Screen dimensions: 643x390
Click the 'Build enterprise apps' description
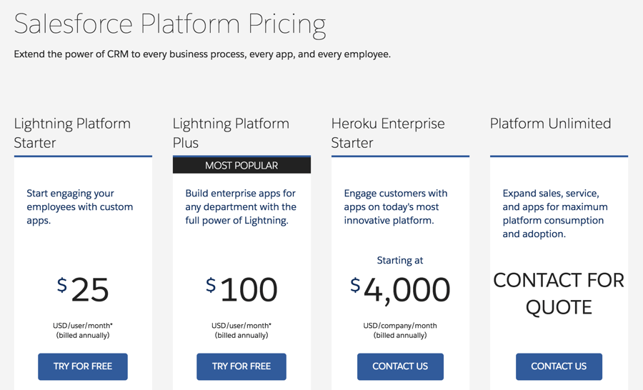[241, 206]
